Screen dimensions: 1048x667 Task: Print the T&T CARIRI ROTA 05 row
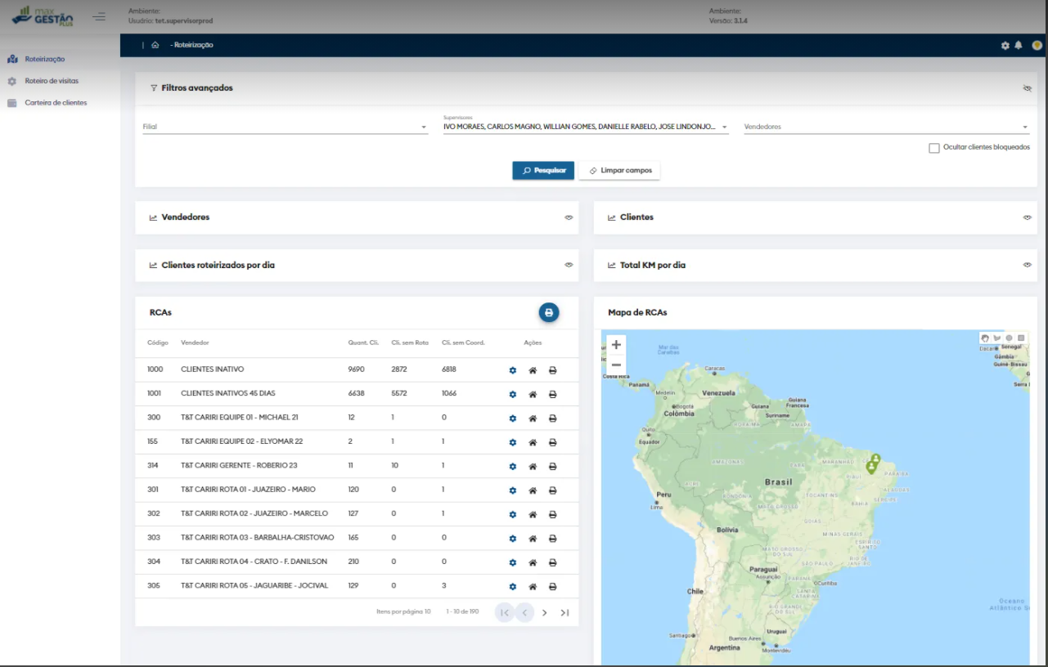pyautogui.click(x=553, y=587)
